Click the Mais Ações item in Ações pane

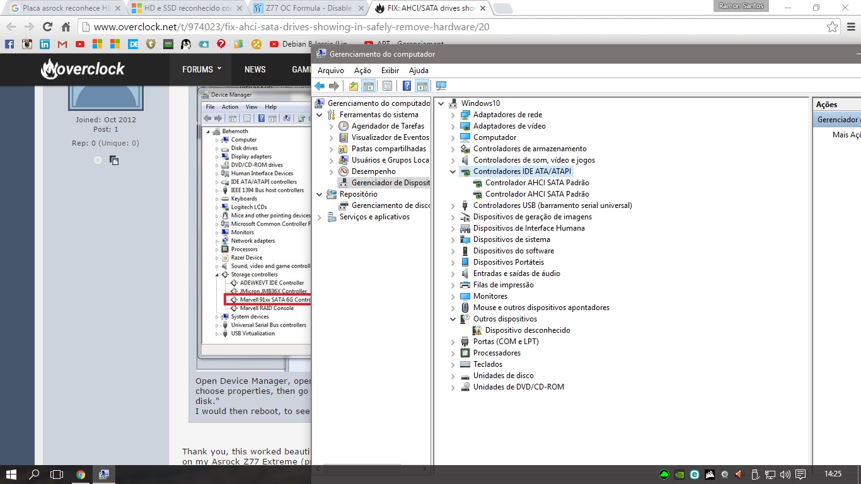point(846,135)
